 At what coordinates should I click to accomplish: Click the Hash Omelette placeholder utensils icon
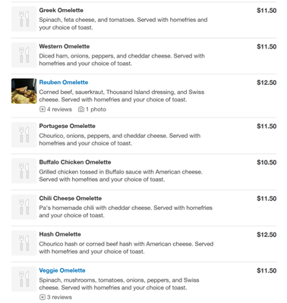click(x=24, y=243)
